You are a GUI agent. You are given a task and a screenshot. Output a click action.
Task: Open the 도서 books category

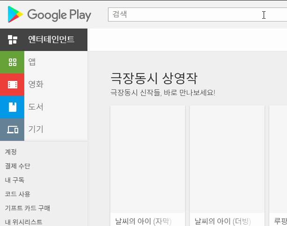(36, 107)
